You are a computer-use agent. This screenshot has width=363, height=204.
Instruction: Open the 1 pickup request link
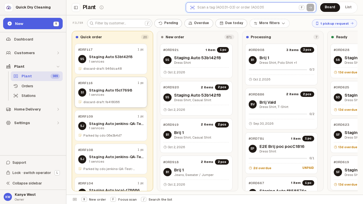point(334,24)
